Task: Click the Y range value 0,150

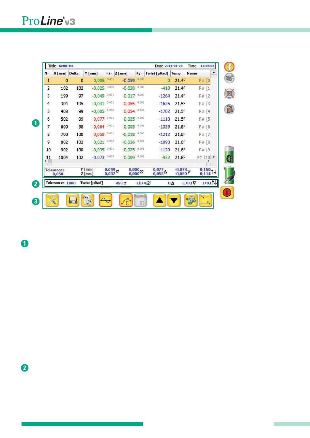Action: [x=205, y=170]
